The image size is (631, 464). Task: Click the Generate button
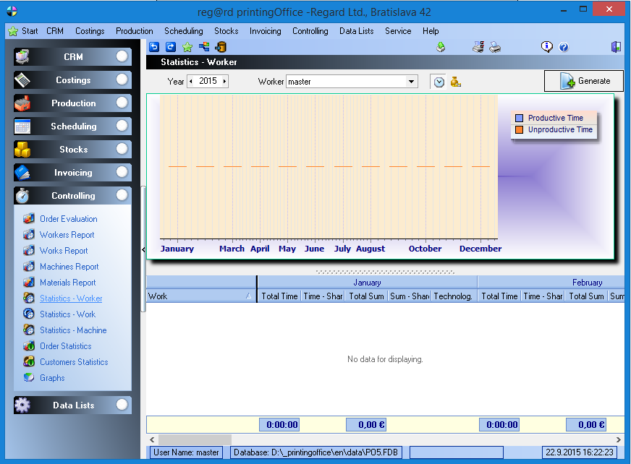tap(585, 81)
